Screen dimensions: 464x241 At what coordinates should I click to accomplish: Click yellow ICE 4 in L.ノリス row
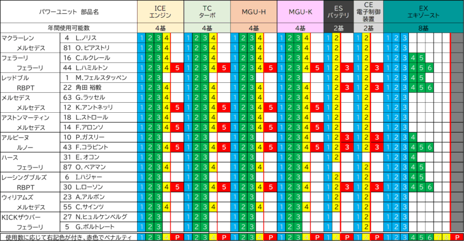166,38
